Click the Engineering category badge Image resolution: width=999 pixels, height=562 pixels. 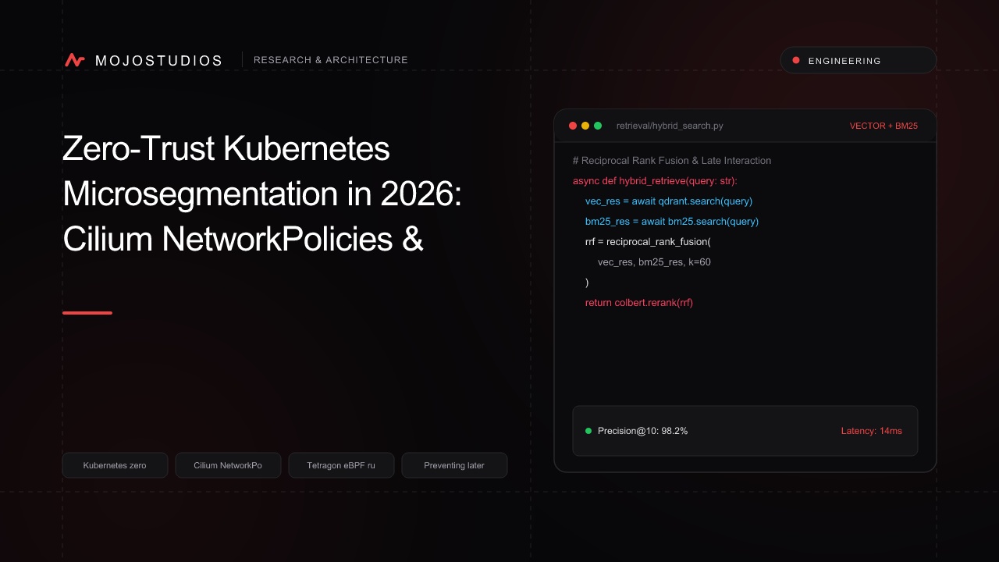pos(858,60)
